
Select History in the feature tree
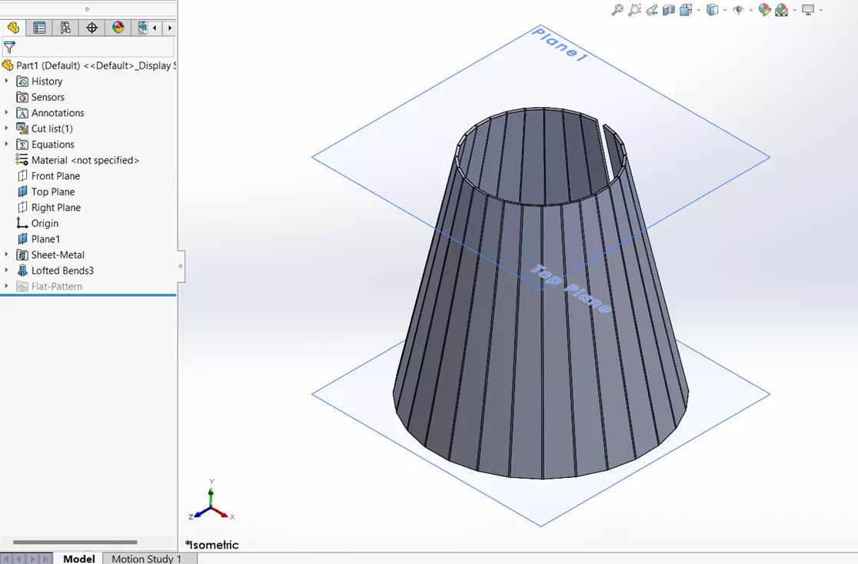tap(47, 81)
